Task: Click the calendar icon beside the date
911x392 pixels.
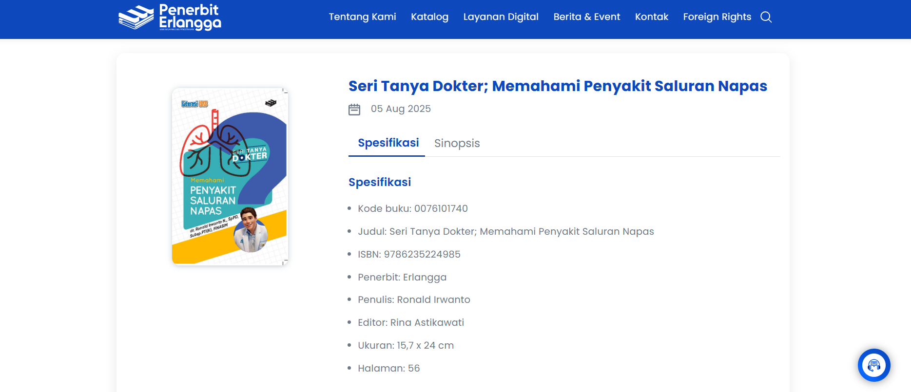Action: point(354,109)
